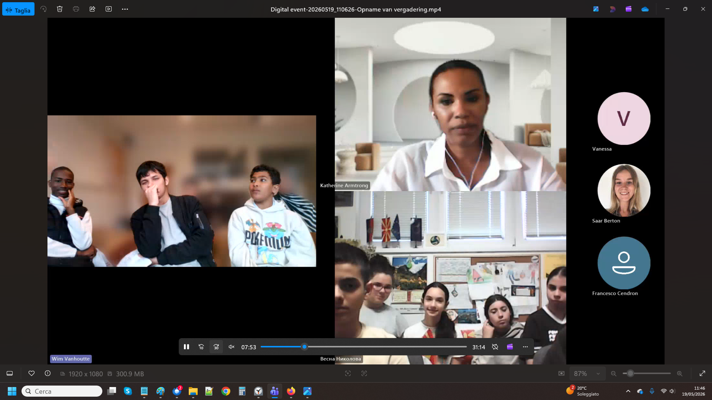Image resolution: width=712 pixels, height=400 pixels.
Task: Adjust the zoom slider handle
Action: (630, 374)
